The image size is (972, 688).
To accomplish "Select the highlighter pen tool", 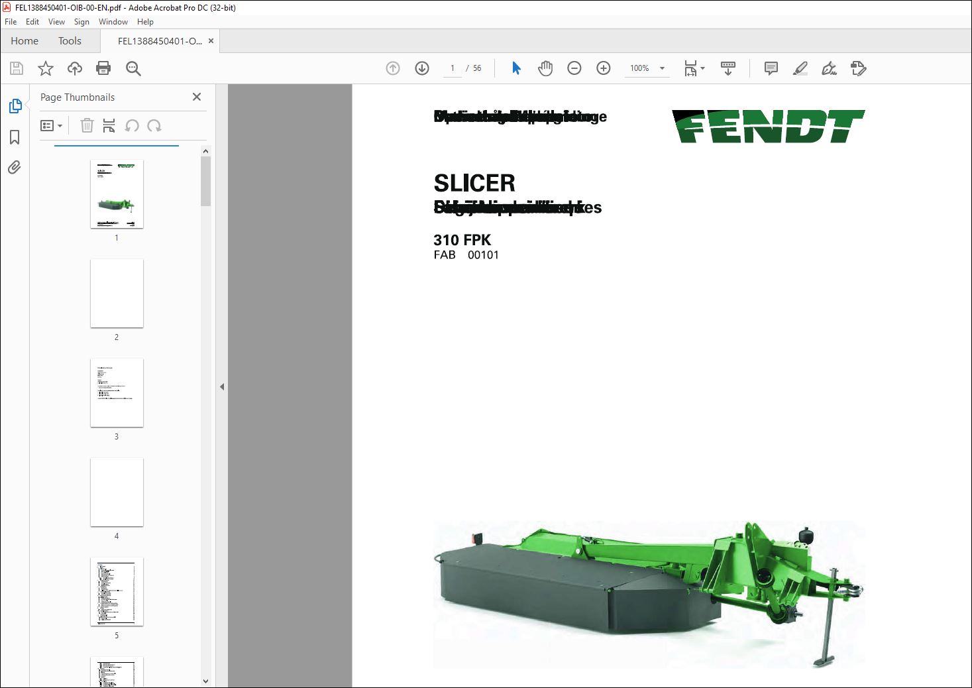I will pyautogui.click(x=800, y=68).
